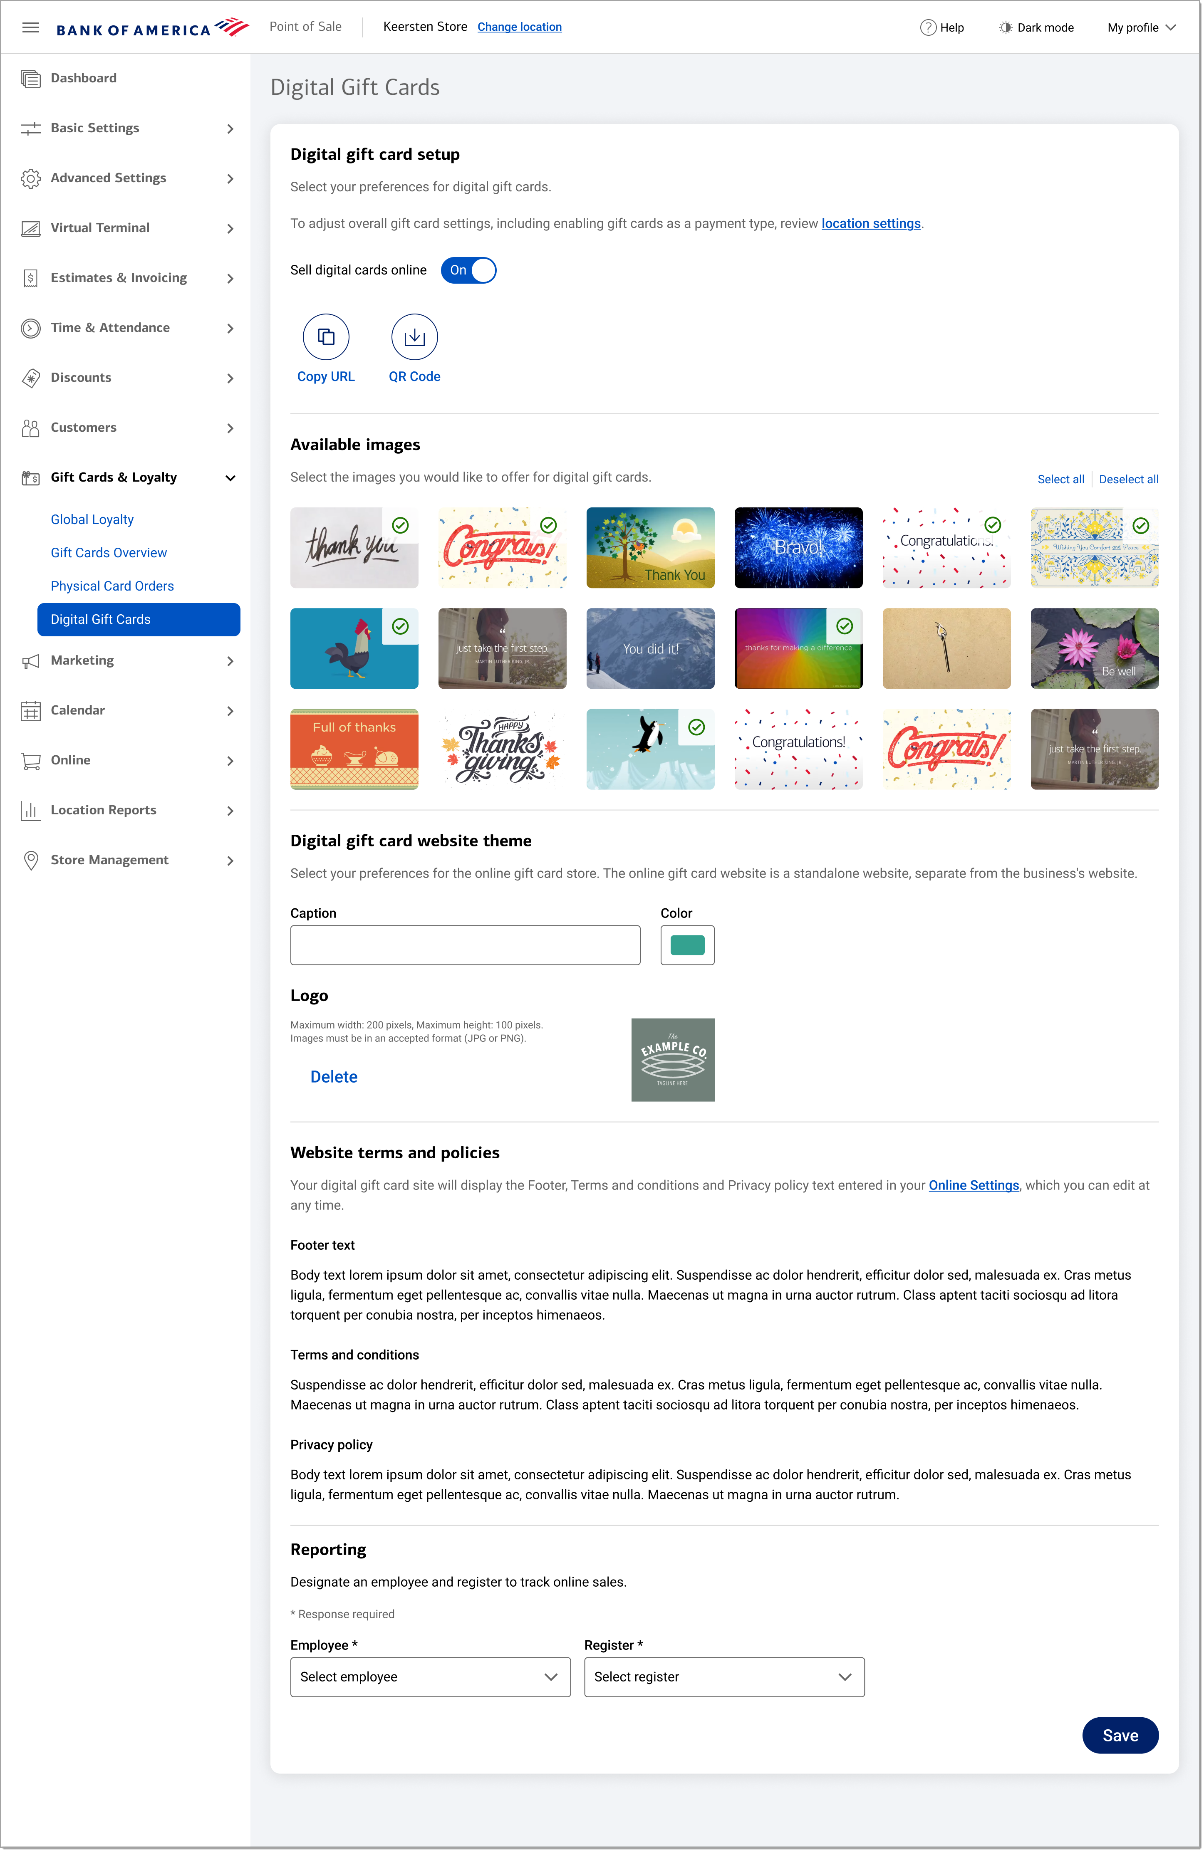Select the You did it! mountain image
1204x1852 pixels.
pyautogui.click(x=650, y=648)
